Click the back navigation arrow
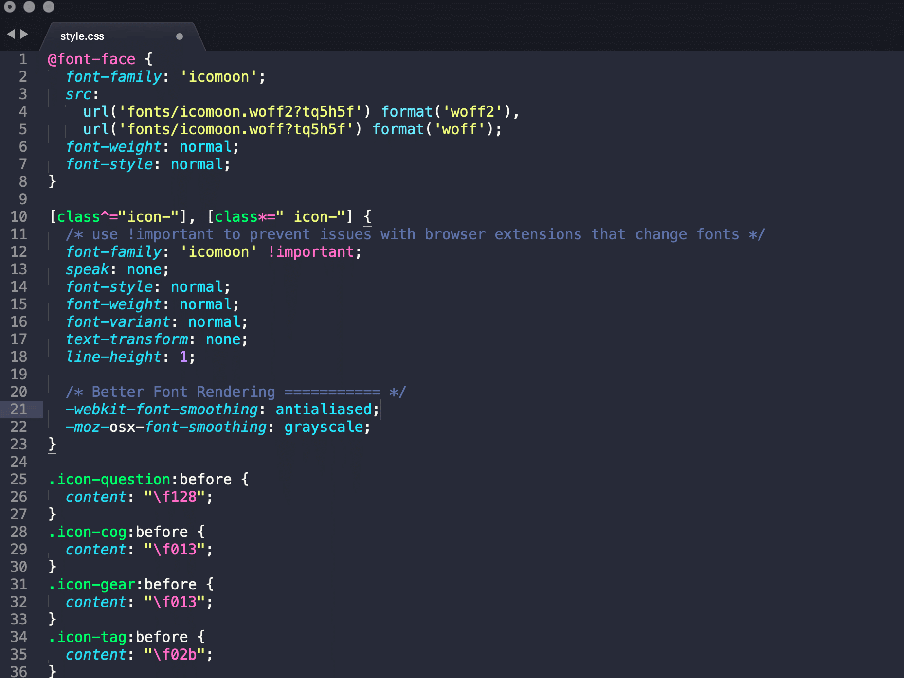 [x=12, y=34]
